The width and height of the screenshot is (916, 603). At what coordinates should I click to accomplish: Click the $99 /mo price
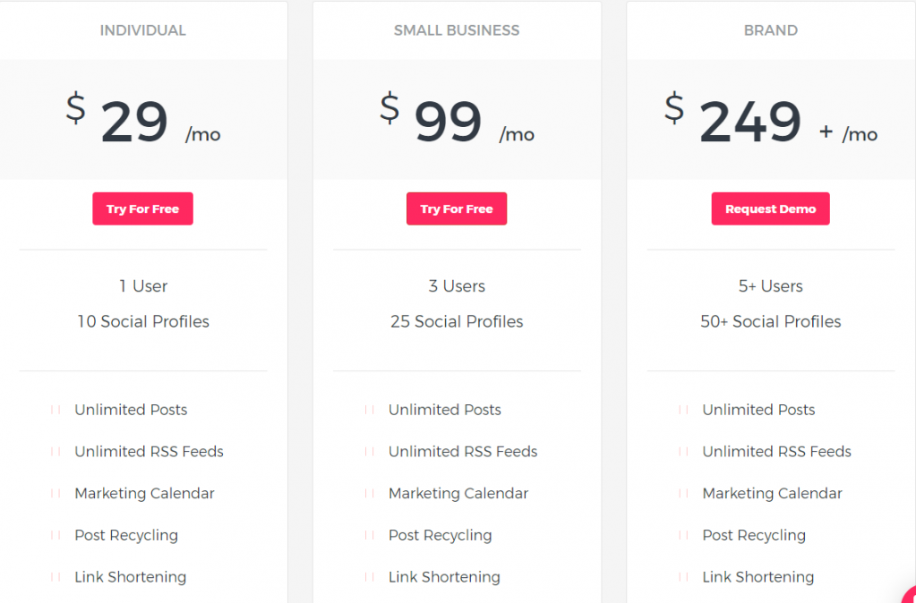(457, 120)
